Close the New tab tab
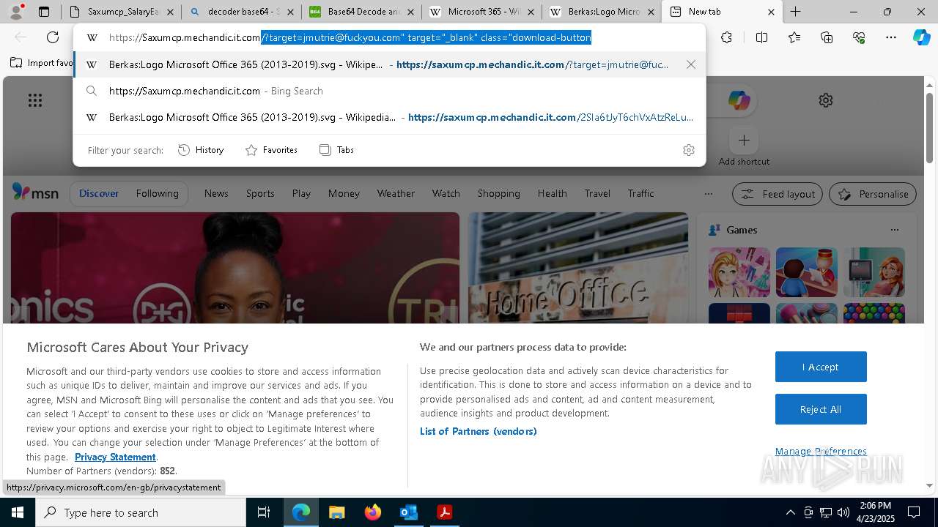 (771, 12)
